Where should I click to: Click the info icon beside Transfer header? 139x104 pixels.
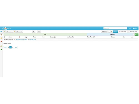click(x=134, y=35)
